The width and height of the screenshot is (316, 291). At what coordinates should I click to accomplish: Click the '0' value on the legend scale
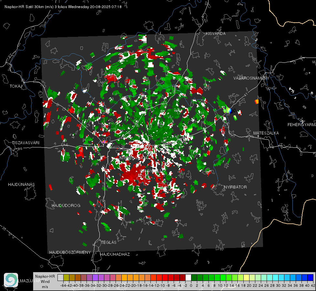191,286
